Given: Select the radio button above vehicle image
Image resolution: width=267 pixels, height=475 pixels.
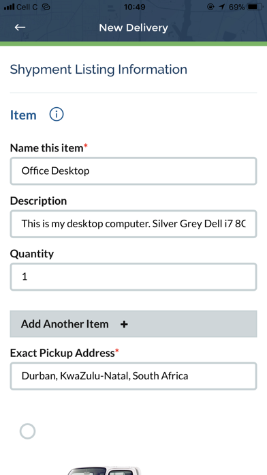Looking at the screenshot, I should pyautogui.click(x=27, y=431).
